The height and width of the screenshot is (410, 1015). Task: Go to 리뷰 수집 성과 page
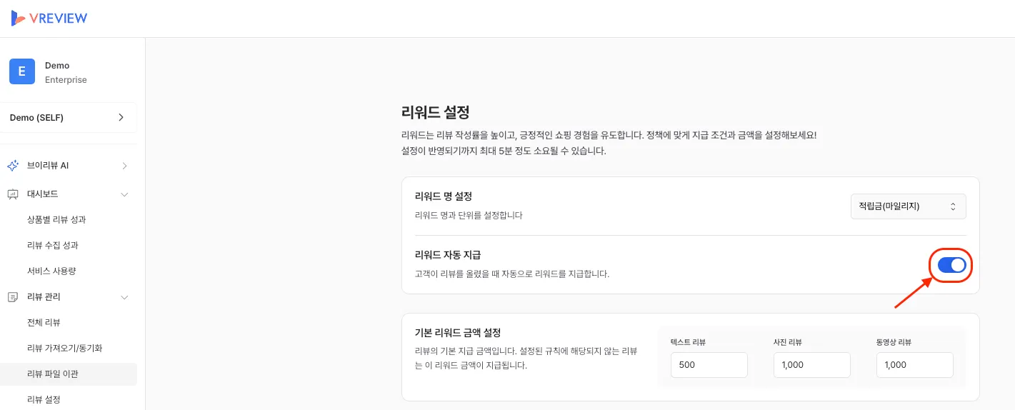53,246
